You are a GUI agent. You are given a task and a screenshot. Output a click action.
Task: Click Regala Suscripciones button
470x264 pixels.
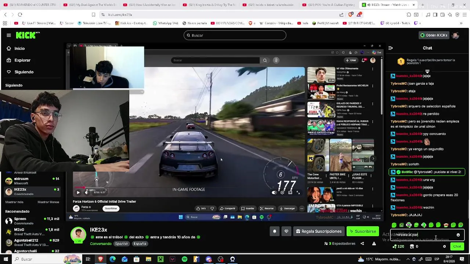[x=319, y=231]
